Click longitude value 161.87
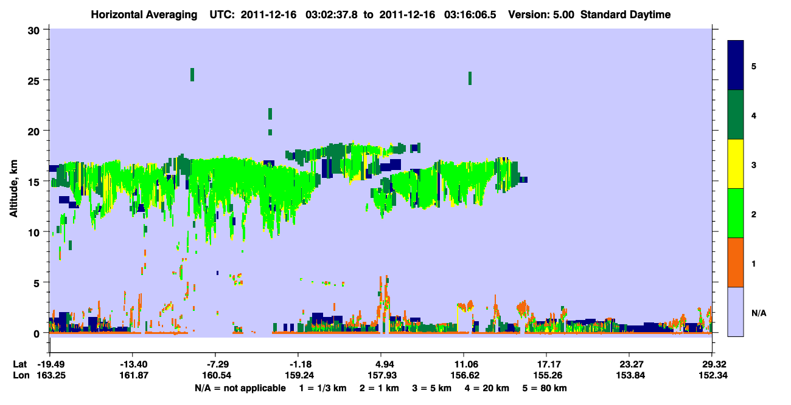Viewport: 791px width, 405px height. pyautogui.click(x=133, y=376)
